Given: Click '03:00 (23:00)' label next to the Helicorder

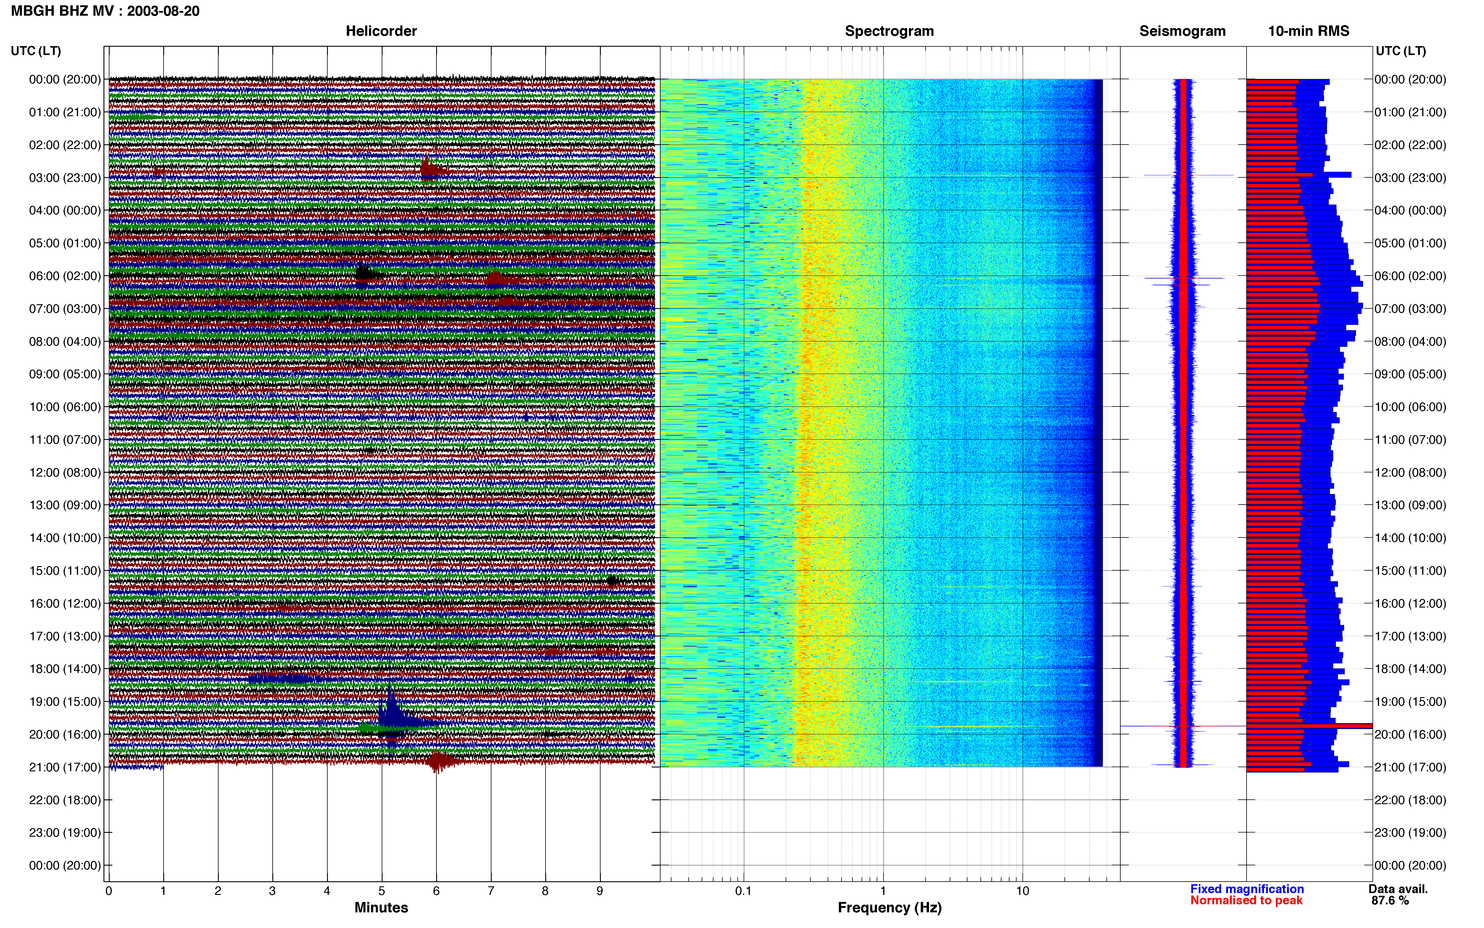Looking at the screenshot, I should 65,178.
